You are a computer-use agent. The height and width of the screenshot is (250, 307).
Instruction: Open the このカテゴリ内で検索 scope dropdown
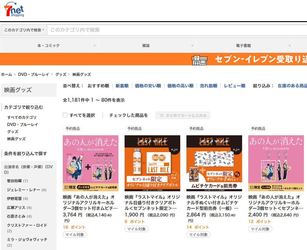[x=24, y=30]
